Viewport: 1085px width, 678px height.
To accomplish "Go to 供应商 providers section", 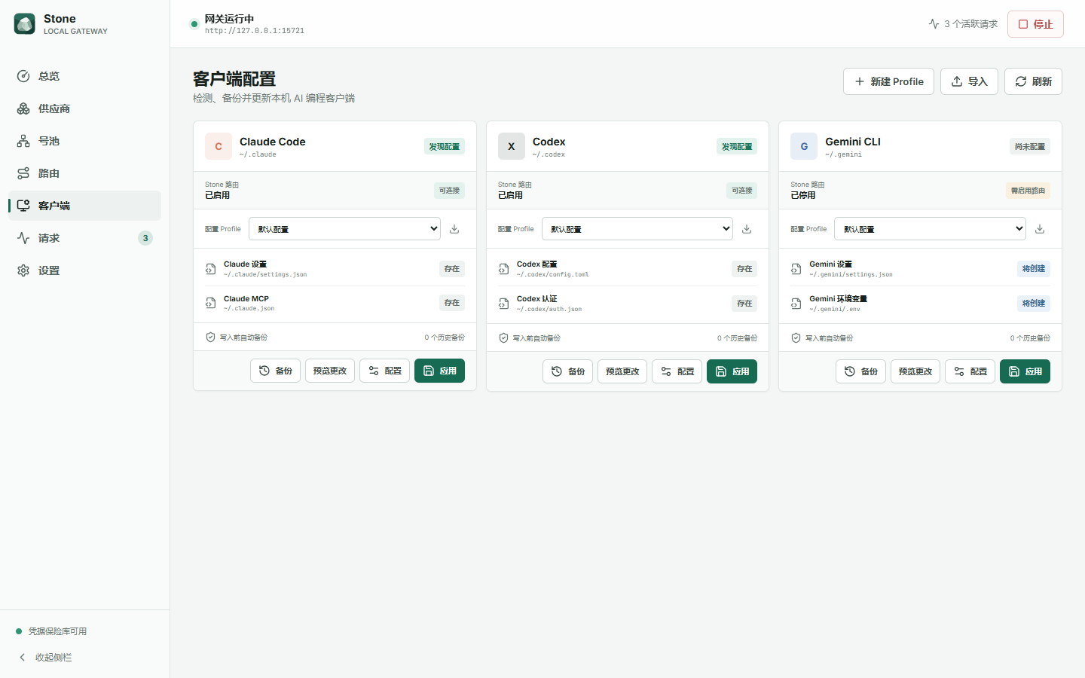I will [x=84, y=108].
